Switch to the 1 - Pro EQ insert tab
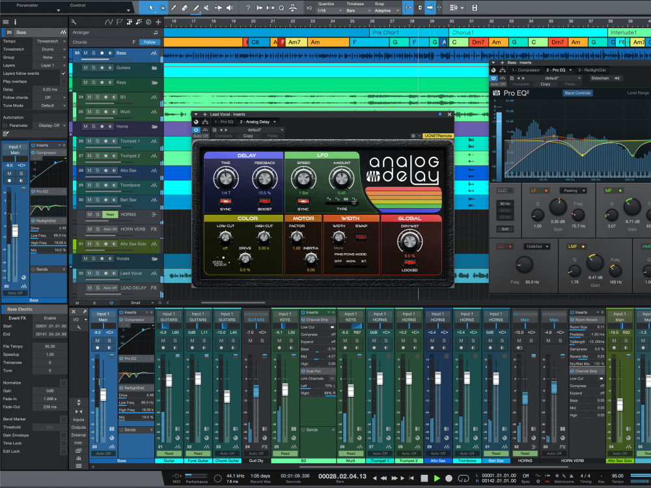Screen dimensions: 651x488 click(x=224, y=122)
